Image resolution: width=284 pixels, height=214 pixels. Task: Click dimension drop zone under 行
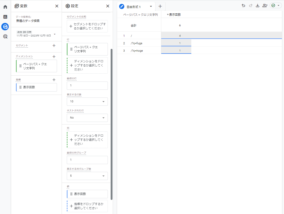(x=87, y=65)
